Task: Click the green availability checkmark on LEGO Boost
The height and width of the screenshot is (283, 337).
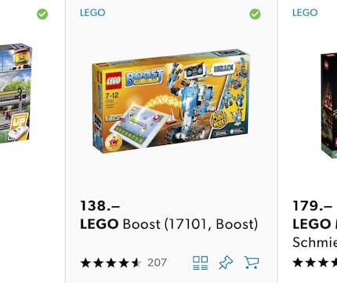Action: click(x=255, y=14)
